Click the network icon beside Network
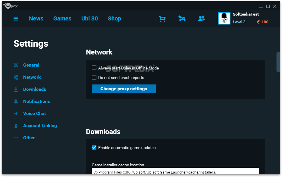This screenshot has height=177, width=282. (x=16, y=77)
